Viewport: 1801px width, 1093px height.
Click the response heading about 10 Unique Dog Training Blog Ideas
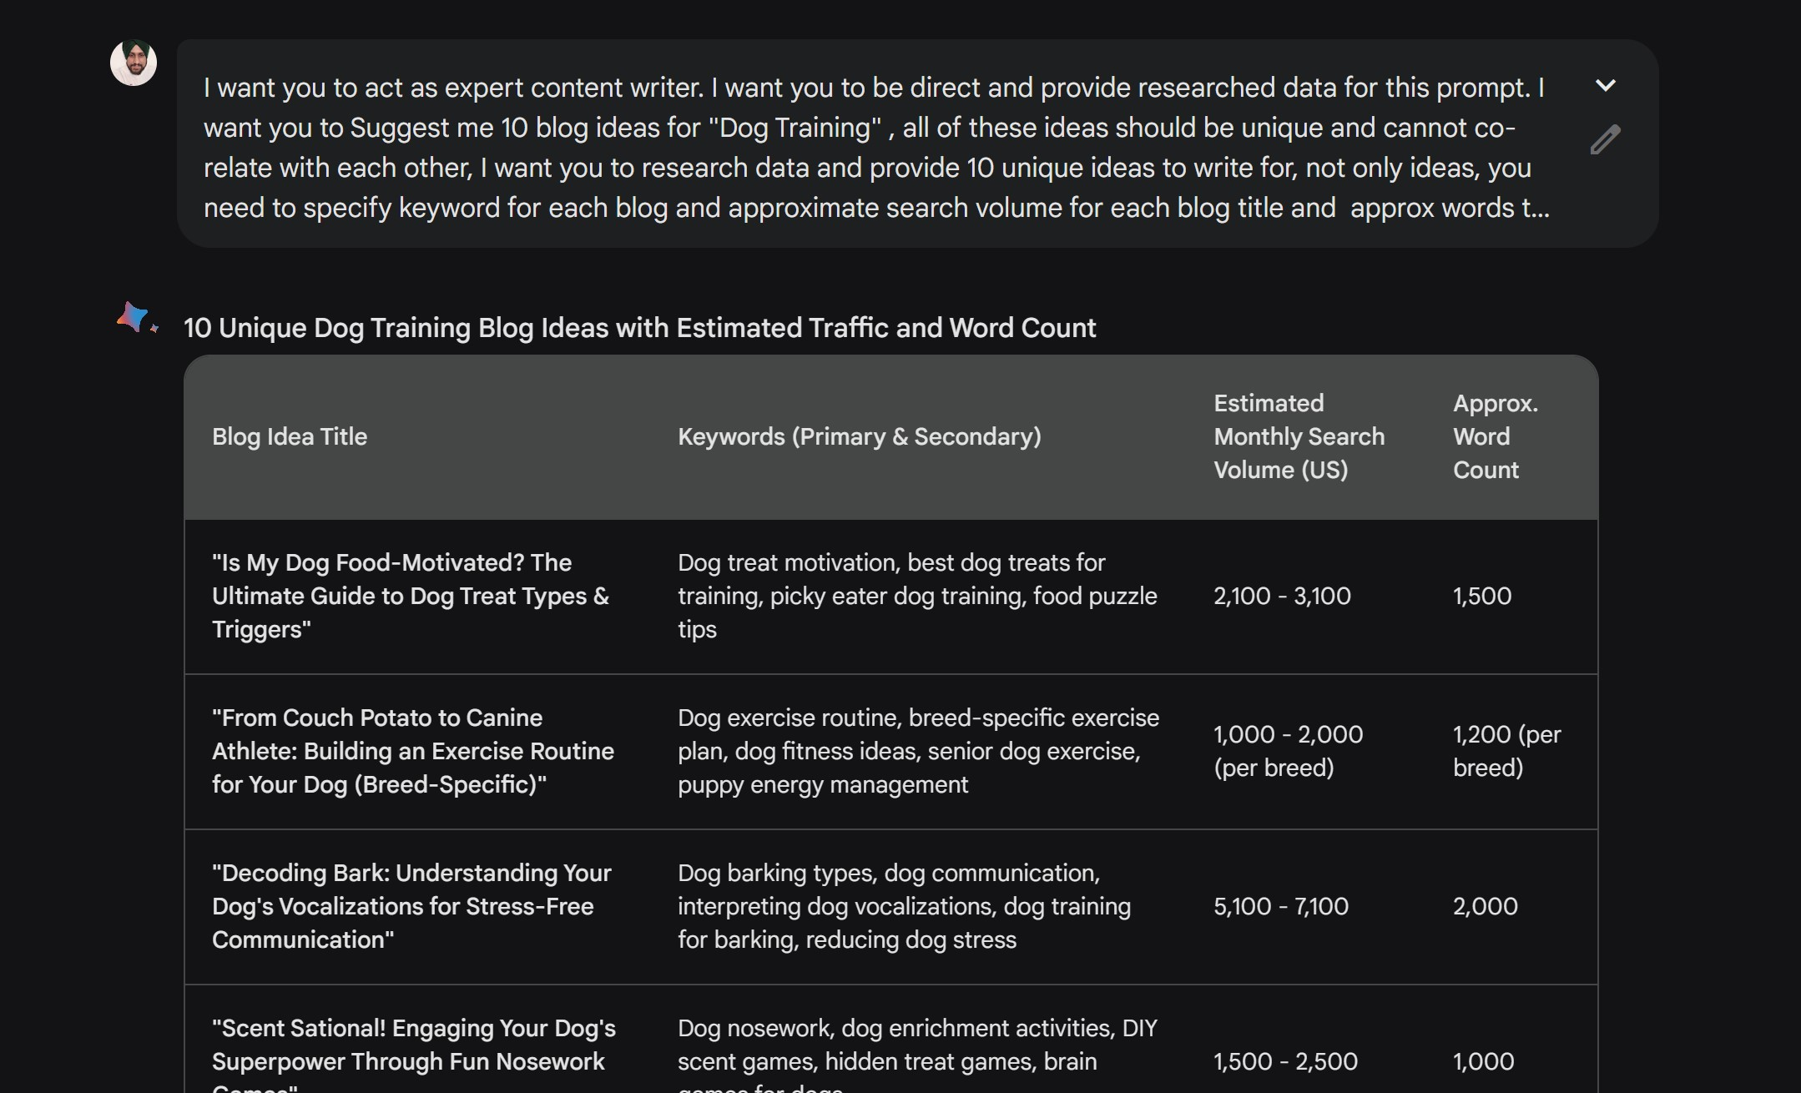(x=639, y=328)
